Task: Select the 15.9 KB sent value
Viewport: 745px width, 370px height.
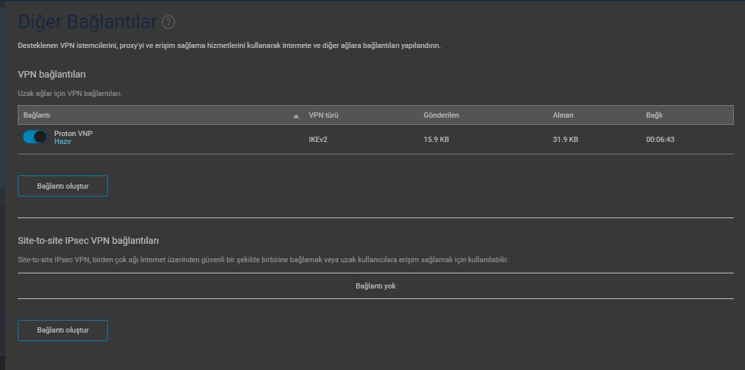Action: click(x=436, y=139)
